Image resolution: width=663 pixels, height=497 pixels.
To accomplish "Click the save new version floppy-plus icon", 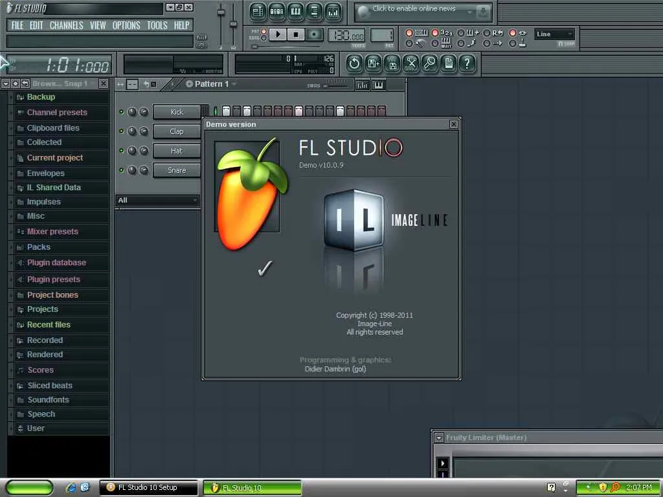I will [374, 64].
